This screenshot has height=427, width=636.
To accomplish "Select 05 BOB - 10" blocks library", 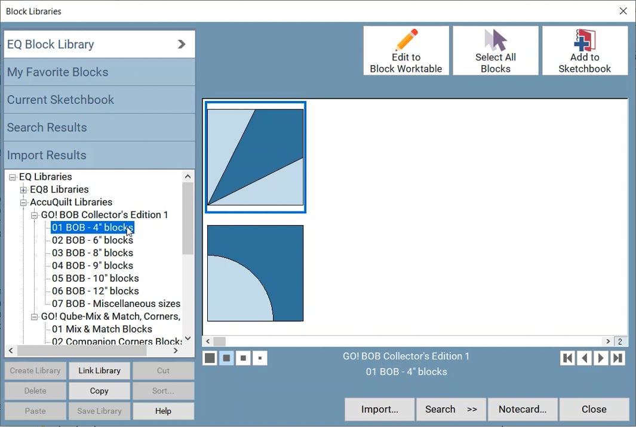I will click(x=96, y=278).
